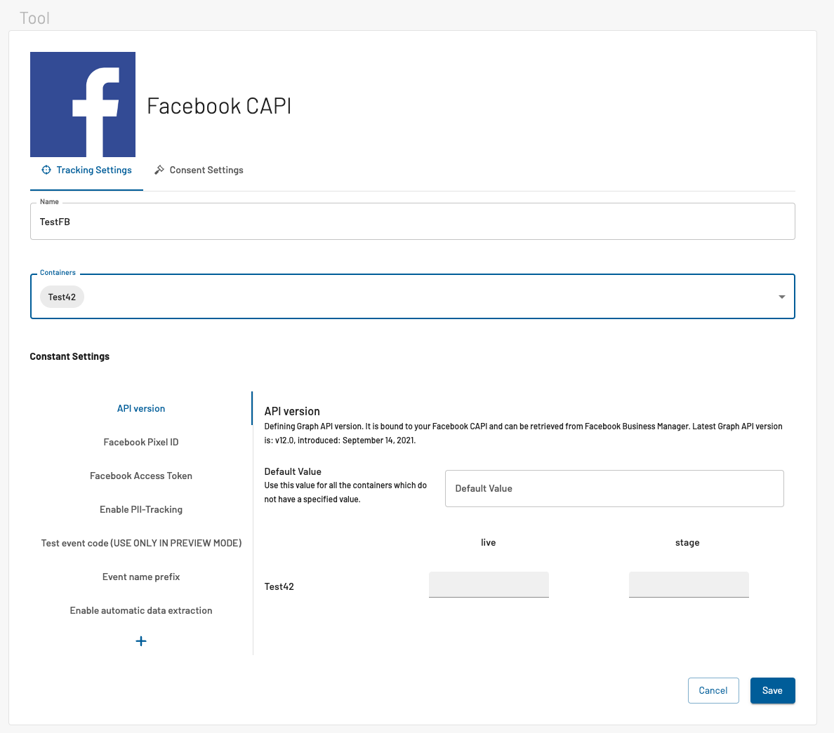Click the live column header
834x733 pixels.
tap(489, 543)
